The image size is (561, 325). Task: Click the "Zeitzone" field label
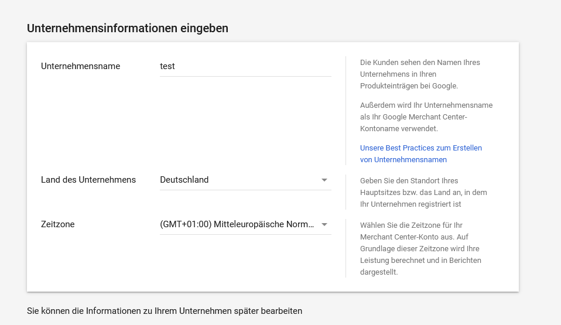[x=58, y=224]
